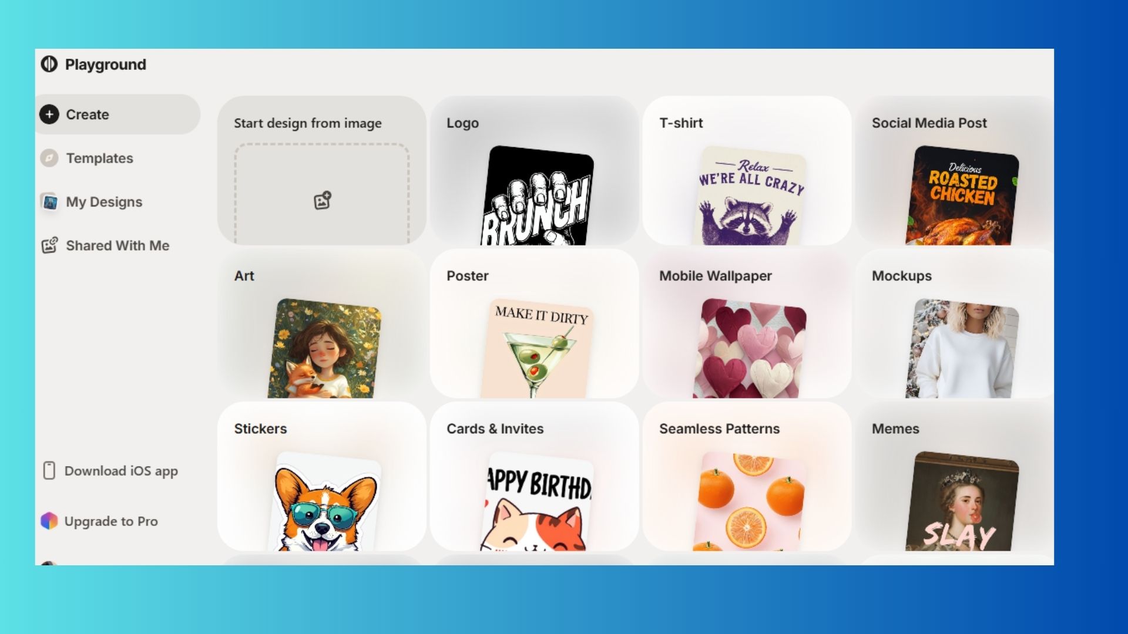Click the Download iOS app link
Viewport: 1128px width, 634px height.
[121, 471]
